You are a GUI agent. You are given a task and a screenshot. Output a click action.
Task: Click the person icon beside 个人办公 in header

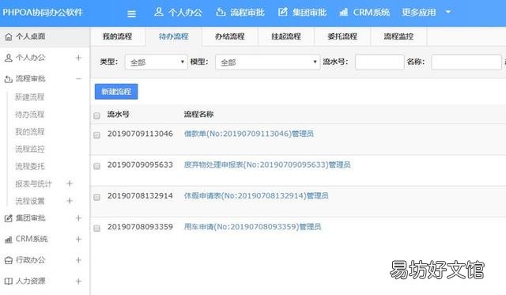pyautogui.click(x=158, y=12)
